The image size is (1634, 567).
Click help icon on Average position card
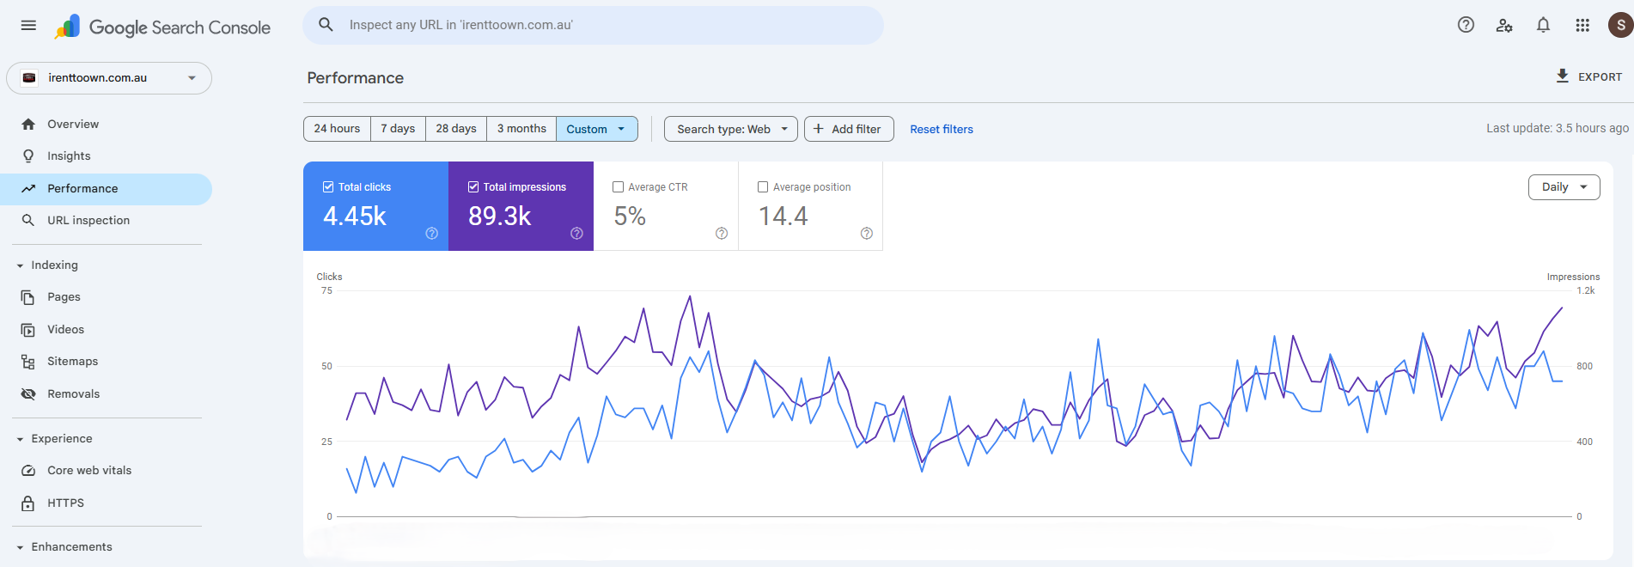(x=867, y=234)
